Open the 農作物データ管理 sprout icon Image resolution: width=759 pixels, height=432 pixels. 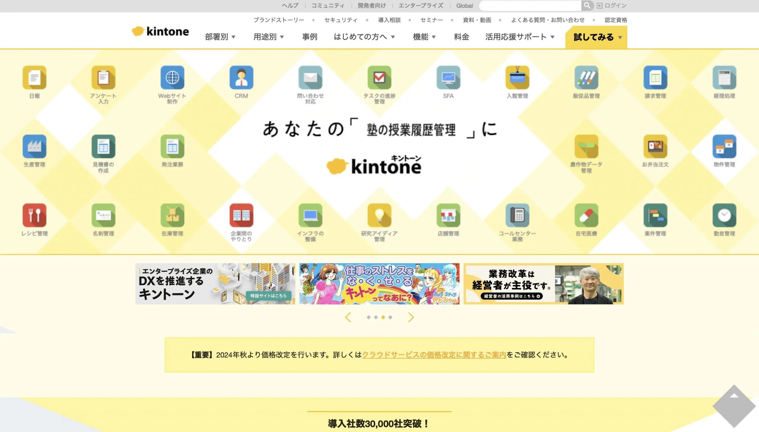click(586, 146)
